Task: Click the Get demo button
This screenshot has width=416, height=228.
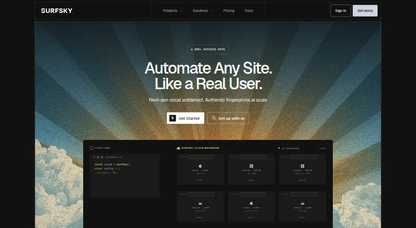Action: [365, 10]
